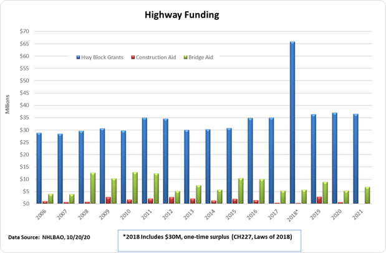Click the $5 axis label
Screen dimensions: 386x253
26,191
